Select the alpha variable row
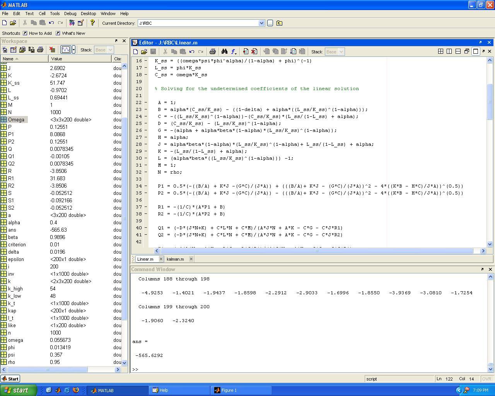Image resolution: width=495 pixels, height=396 pixels. (61, 222)
